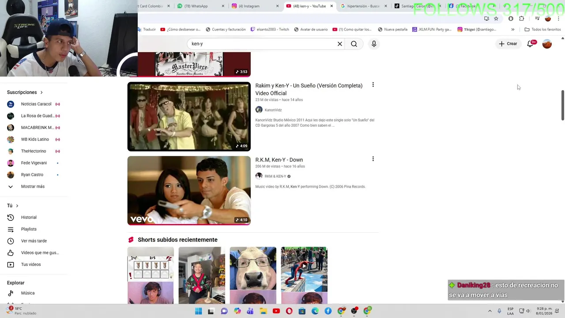This screenshot has height=318, width=565.
Task: Open the media control icon in browser toolbar
Action: (537, 19)
